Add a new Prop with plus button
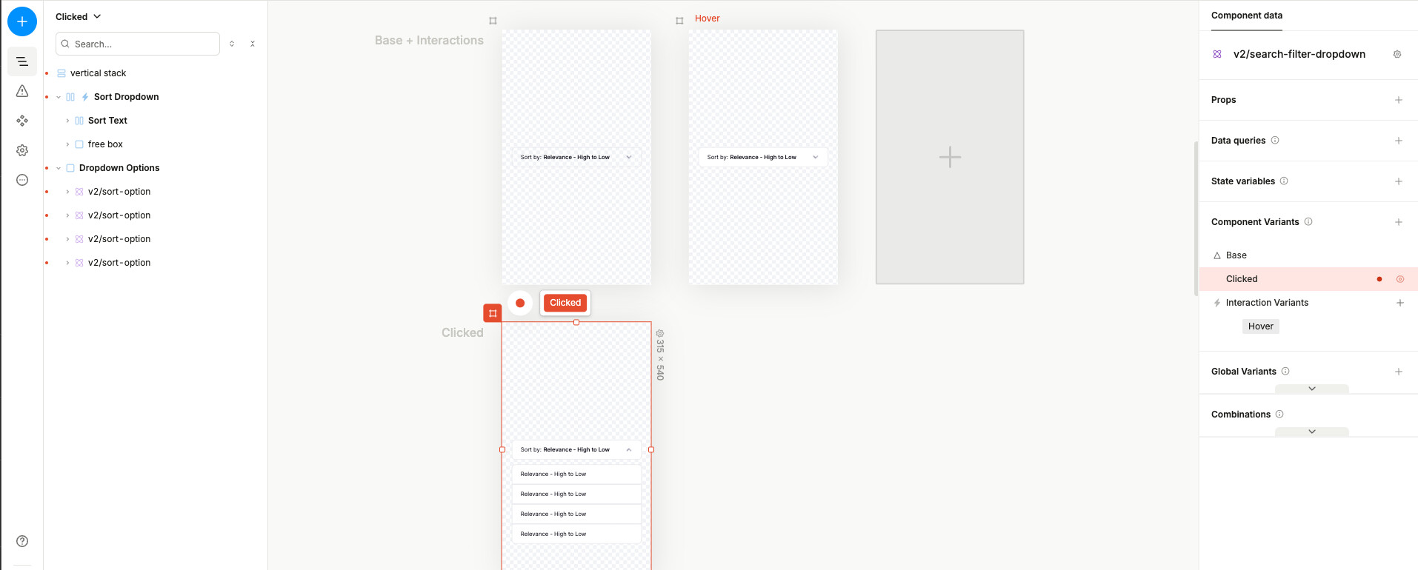The height and width of the screenshot is (570, 1418). tap(1398, 100)
